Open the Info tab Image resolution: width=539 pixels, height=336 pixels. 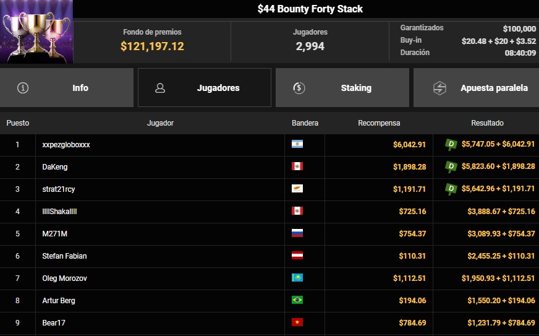coord(67,88)
